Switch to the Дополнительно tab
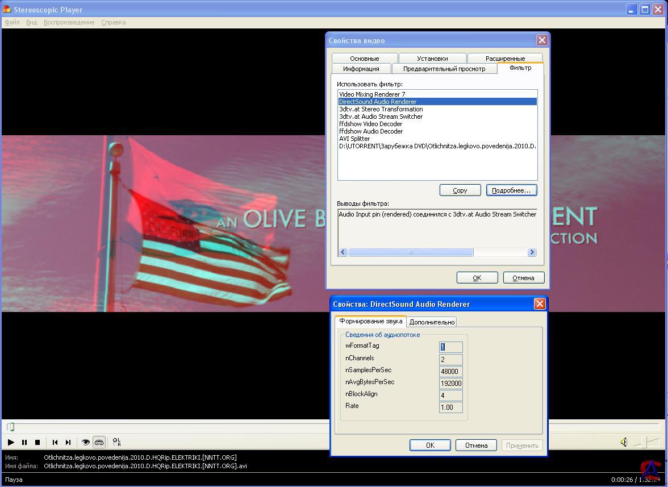668x487 pixels. pyautogui.click(x=432, y=322)
